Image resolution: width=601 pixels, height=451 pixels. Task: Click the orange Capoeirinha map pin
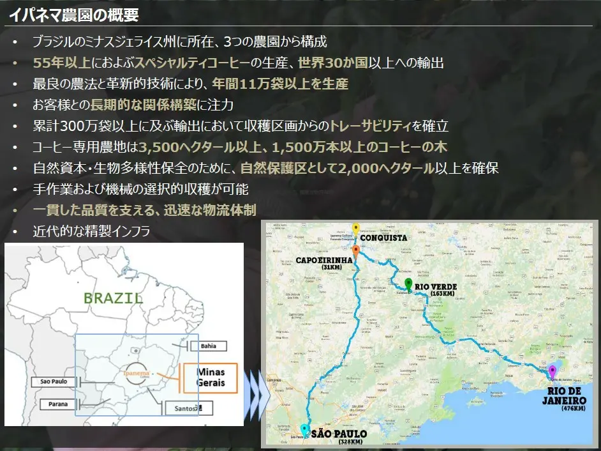point(356,252)
